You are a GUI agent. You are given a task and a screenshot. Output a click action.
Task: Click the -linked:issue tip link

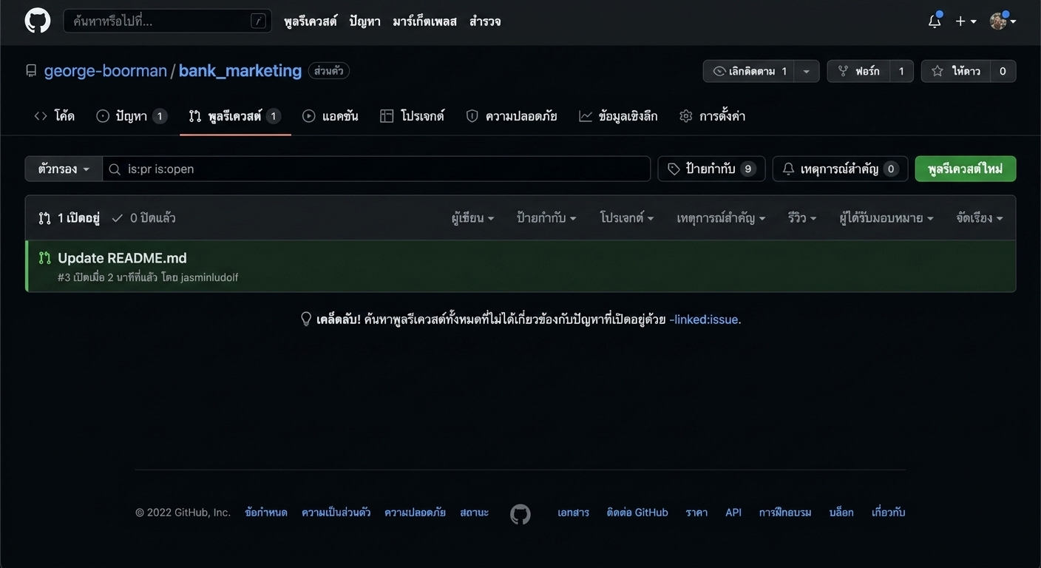click(703, 319)
